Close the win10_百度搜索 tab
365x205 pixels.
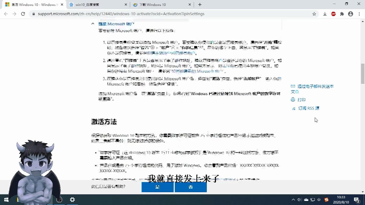pyautogui.click(x=126, y=5)
